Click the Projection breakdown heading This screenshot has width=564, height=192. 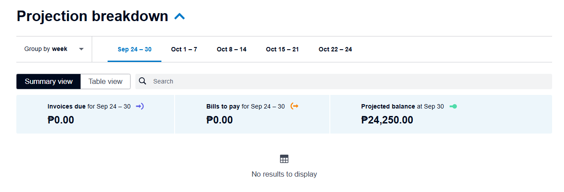click(x=93, y=16)
